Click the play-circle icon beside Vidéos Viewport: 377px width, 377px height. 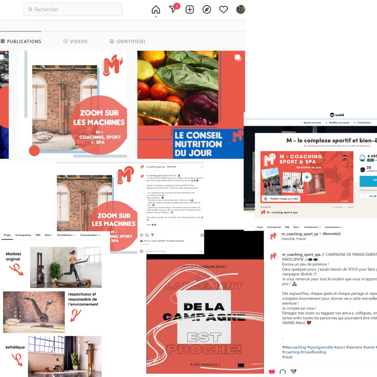(x=66, y=41)
